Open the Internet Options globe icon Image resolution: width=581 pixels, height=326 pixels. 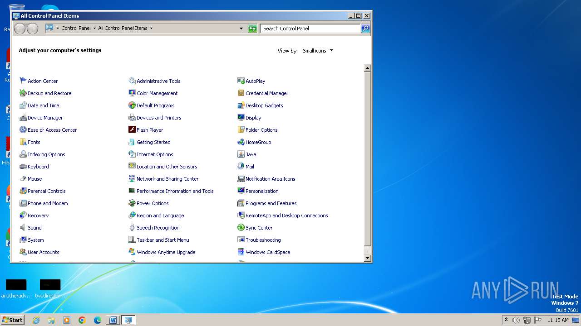tap(132, 154)
